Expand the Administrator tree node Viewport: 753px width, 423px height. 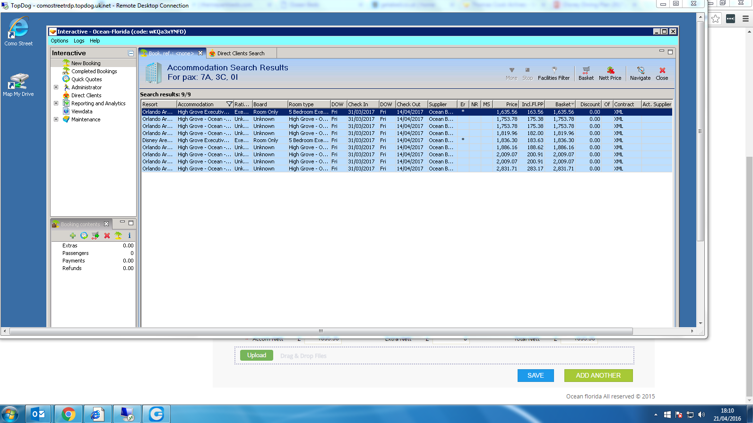click(56, 87)
